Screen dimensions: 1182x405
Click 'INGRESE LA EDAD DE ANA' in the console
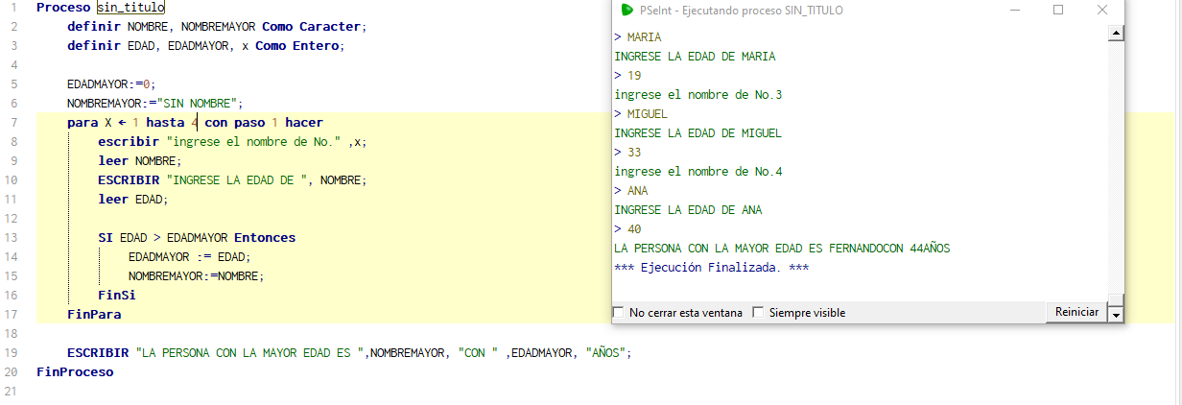click(688, 209)
